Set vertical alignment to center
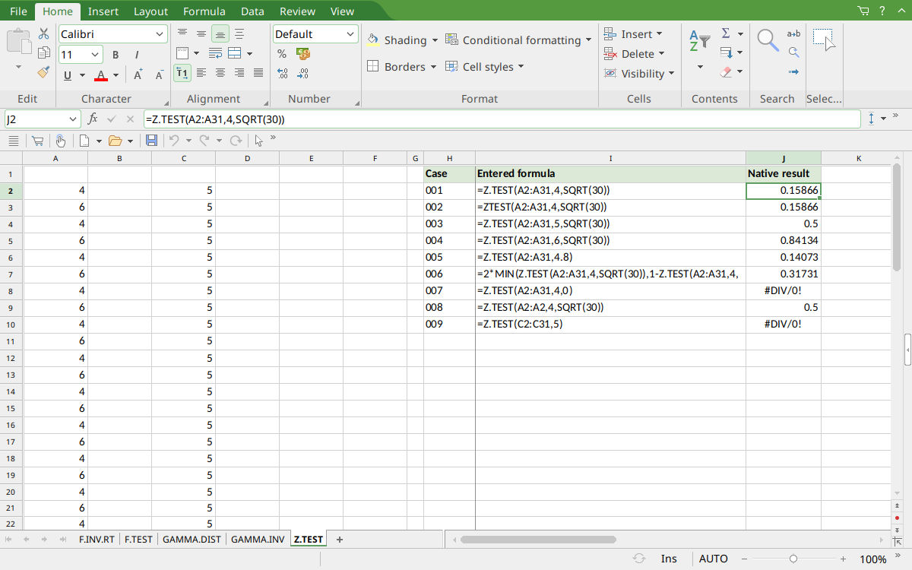The image size is (912, 570). pyautogui.click(x=201, y=33)
